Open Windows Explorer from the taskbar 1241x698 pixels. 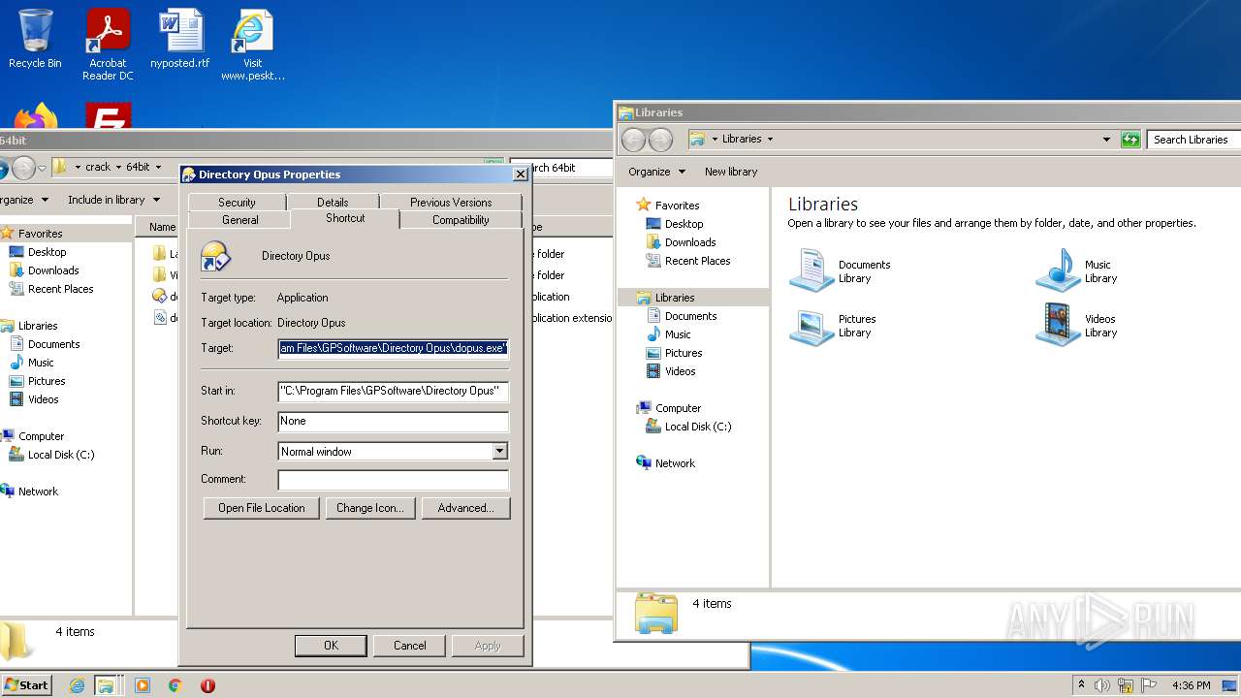(x=105, y=685)
